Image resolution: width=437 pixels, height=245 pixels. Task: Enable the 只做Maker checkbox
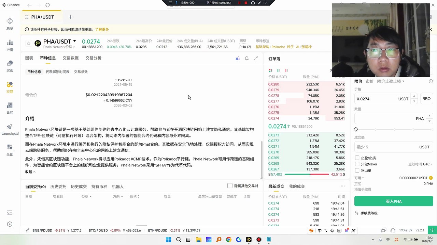pyautogui.click(x=357, y=164)
